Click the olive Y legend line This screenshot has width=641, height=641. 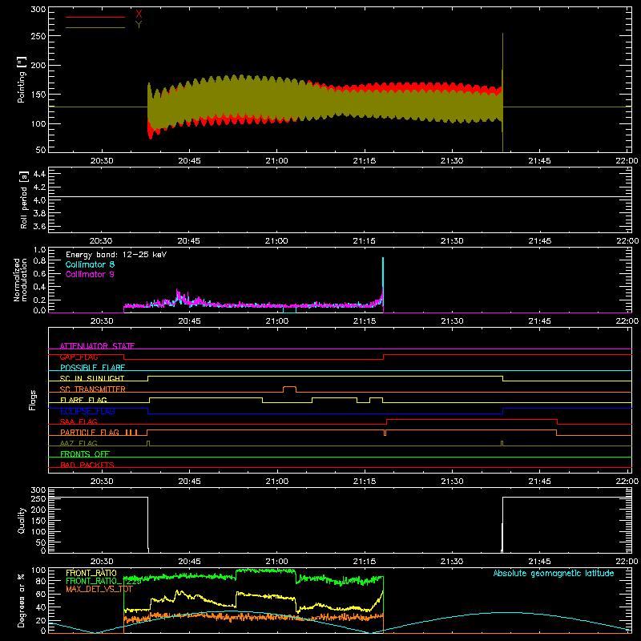pos(95,27)
